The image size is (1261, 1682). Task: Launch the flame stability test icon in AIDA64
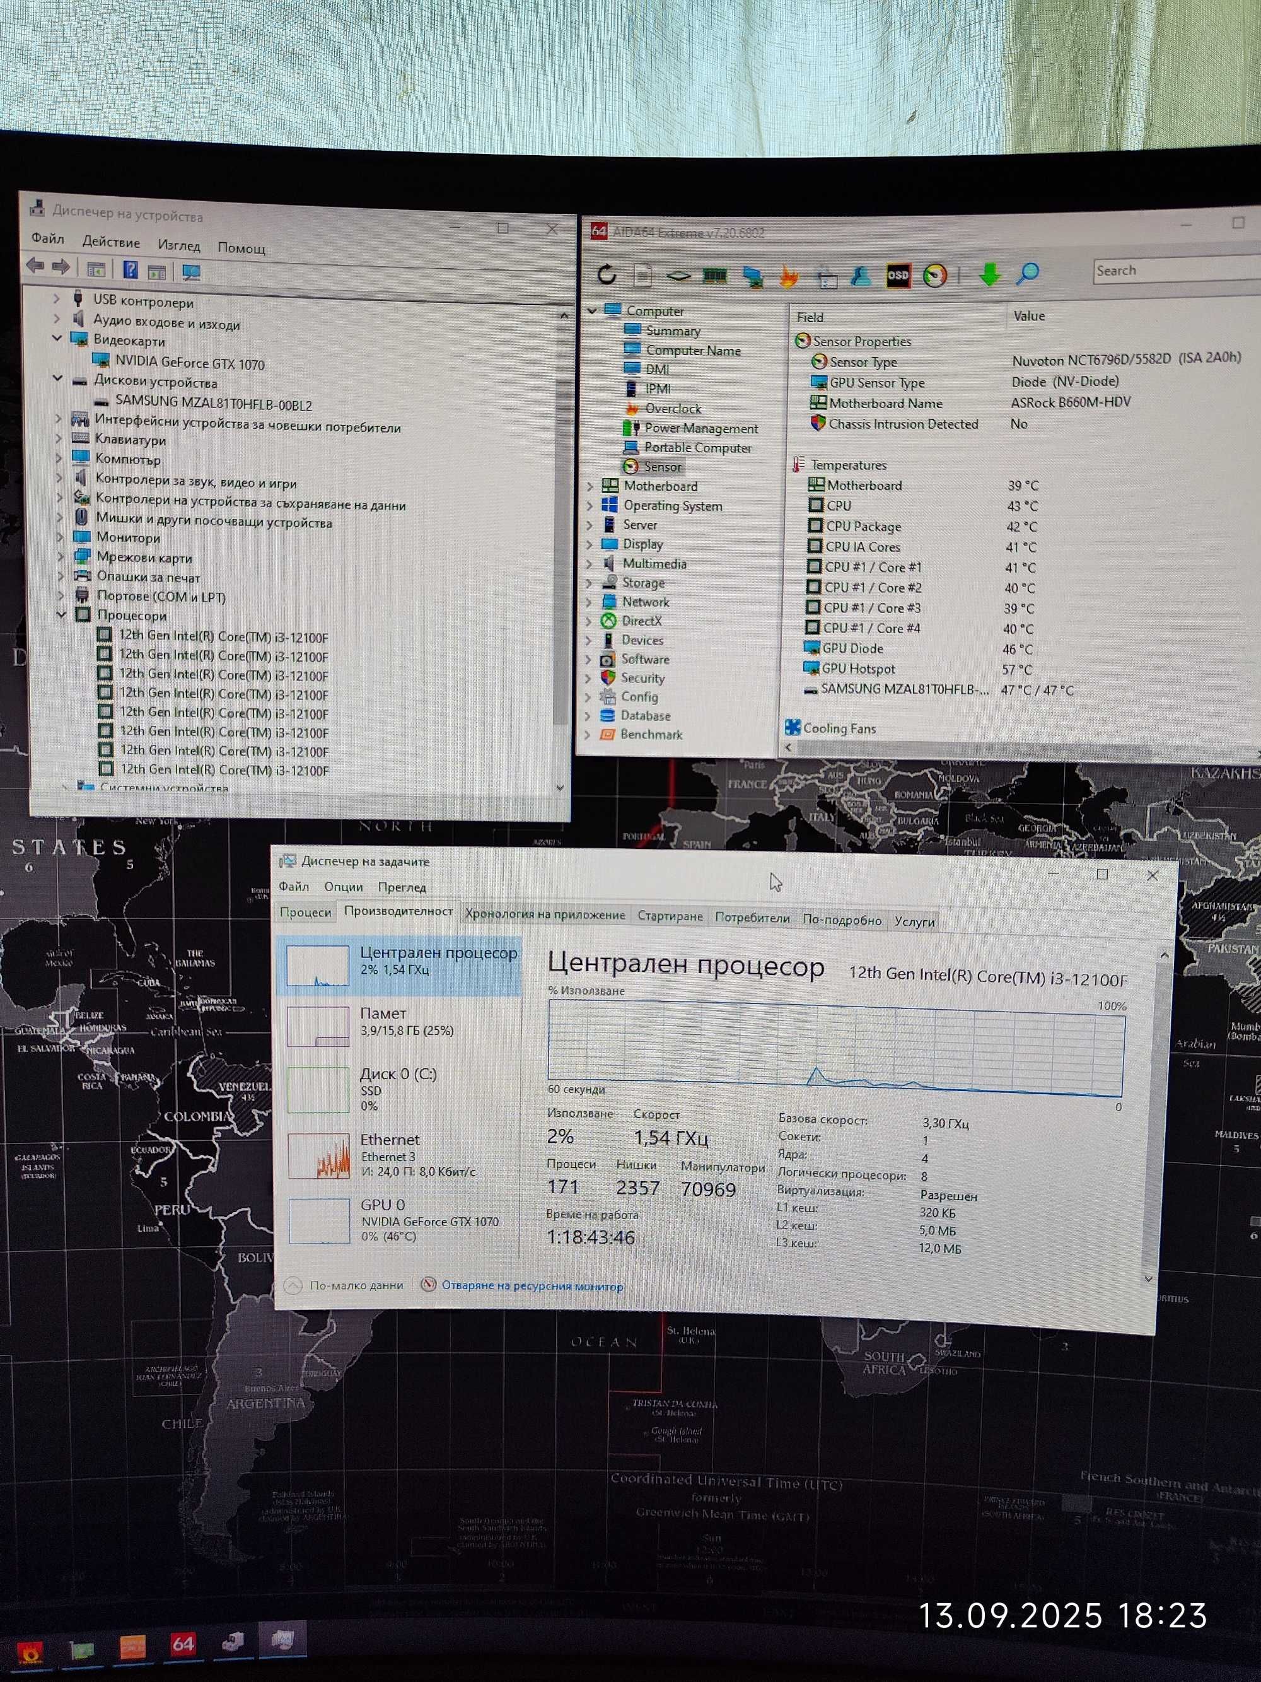click(789, 275)
